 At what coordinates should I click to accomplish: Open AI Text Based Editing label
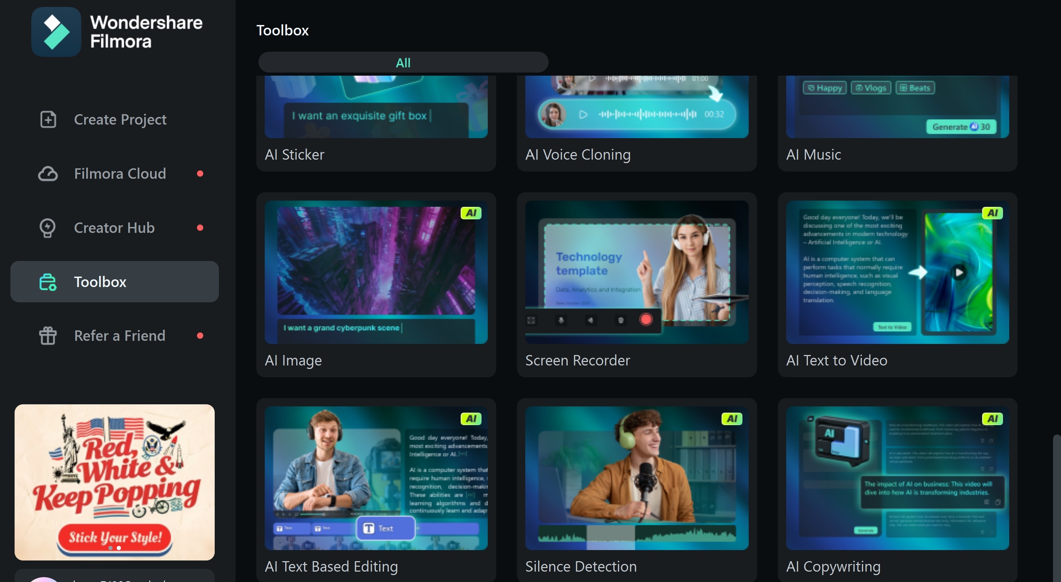[331, 566]
